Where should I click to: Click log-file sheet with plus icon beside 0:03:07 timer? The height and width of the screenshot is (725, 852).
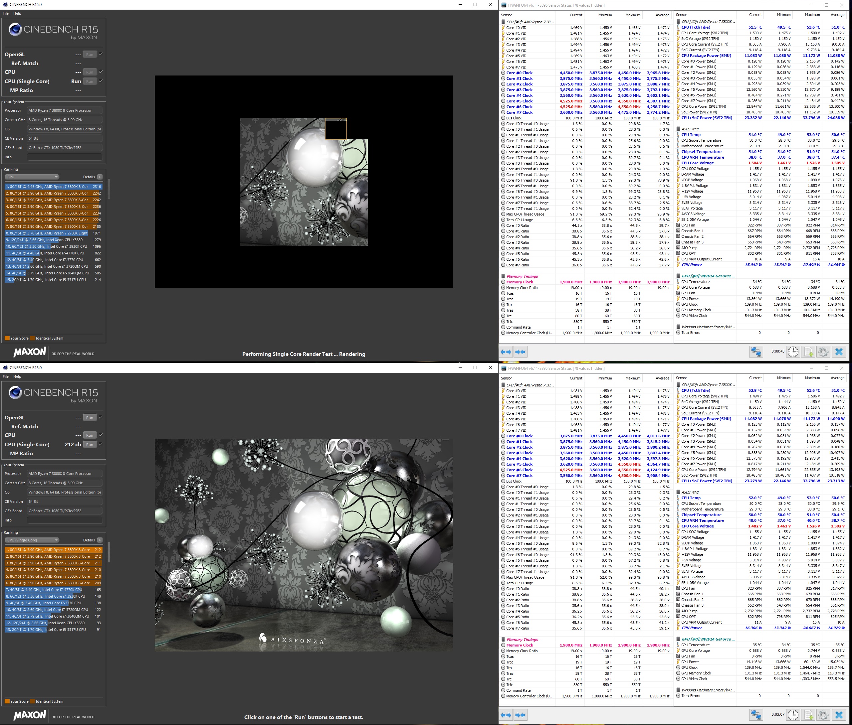pyautogui.click(x=808, y=715)
